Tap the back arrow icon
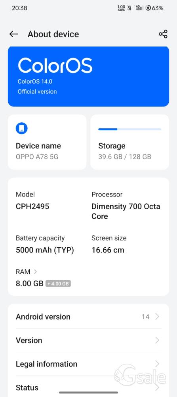 click(x=13, y=34)
